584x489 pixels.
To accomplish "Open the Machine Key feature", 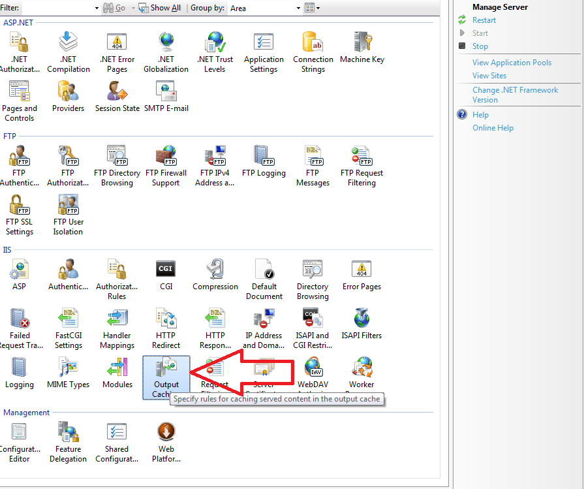I will (362, 46).
